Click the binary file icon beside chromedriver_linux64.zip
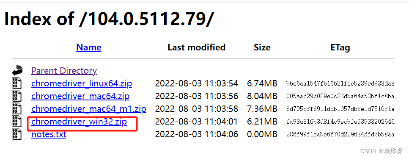The image size is (409, 158). point(16,83)
